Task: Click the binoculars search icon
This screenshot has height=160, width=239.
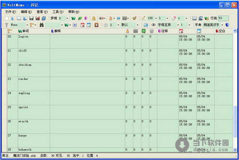Action: 42,25
